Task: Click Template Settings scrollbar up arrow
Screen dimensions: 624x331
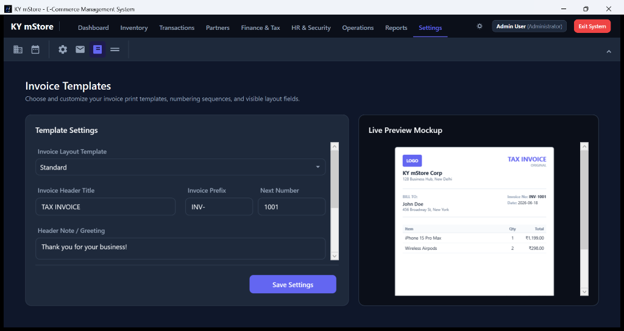Action: 335,146
